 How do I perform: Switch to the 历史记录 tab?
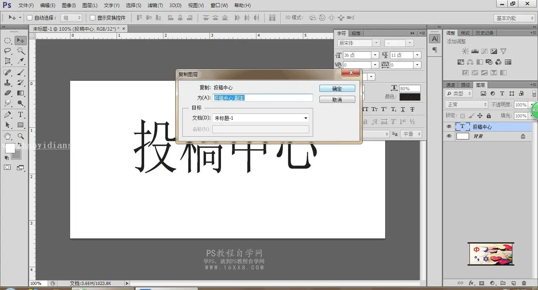(485, 33)
